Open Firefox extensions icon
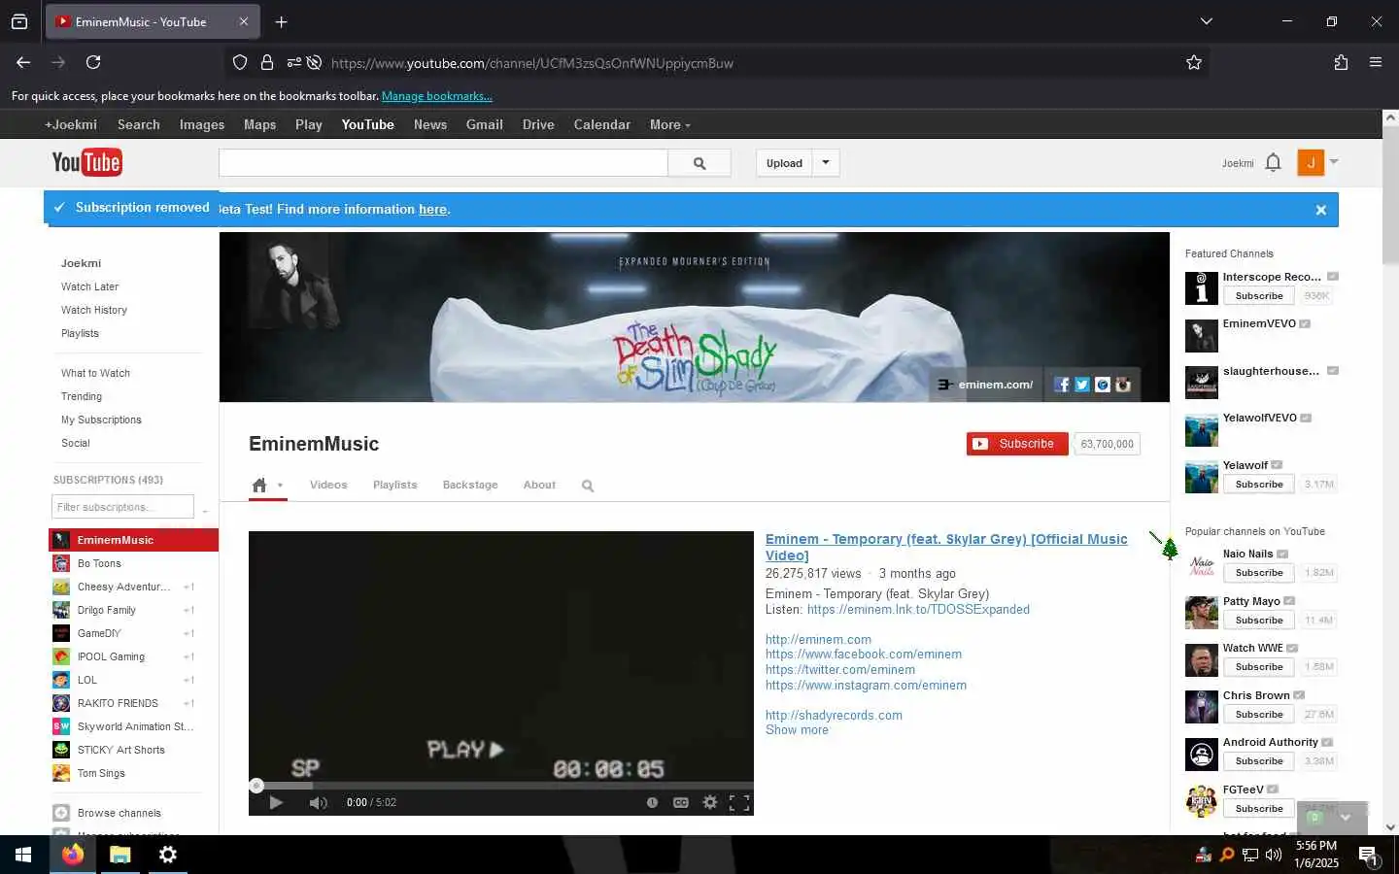This screenshot has height=874, width=1399. pyautogui.click(x=1341, y=62)
